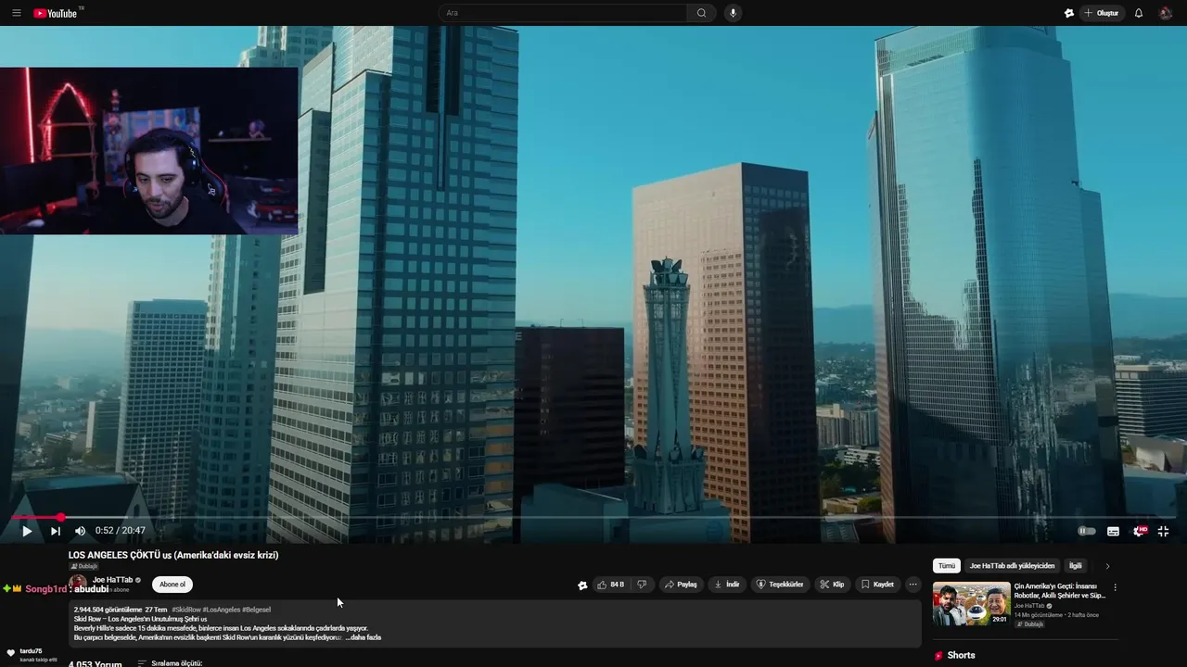Open the Joe HaTTab channel avatar
1187x667 pixels.
78,584
